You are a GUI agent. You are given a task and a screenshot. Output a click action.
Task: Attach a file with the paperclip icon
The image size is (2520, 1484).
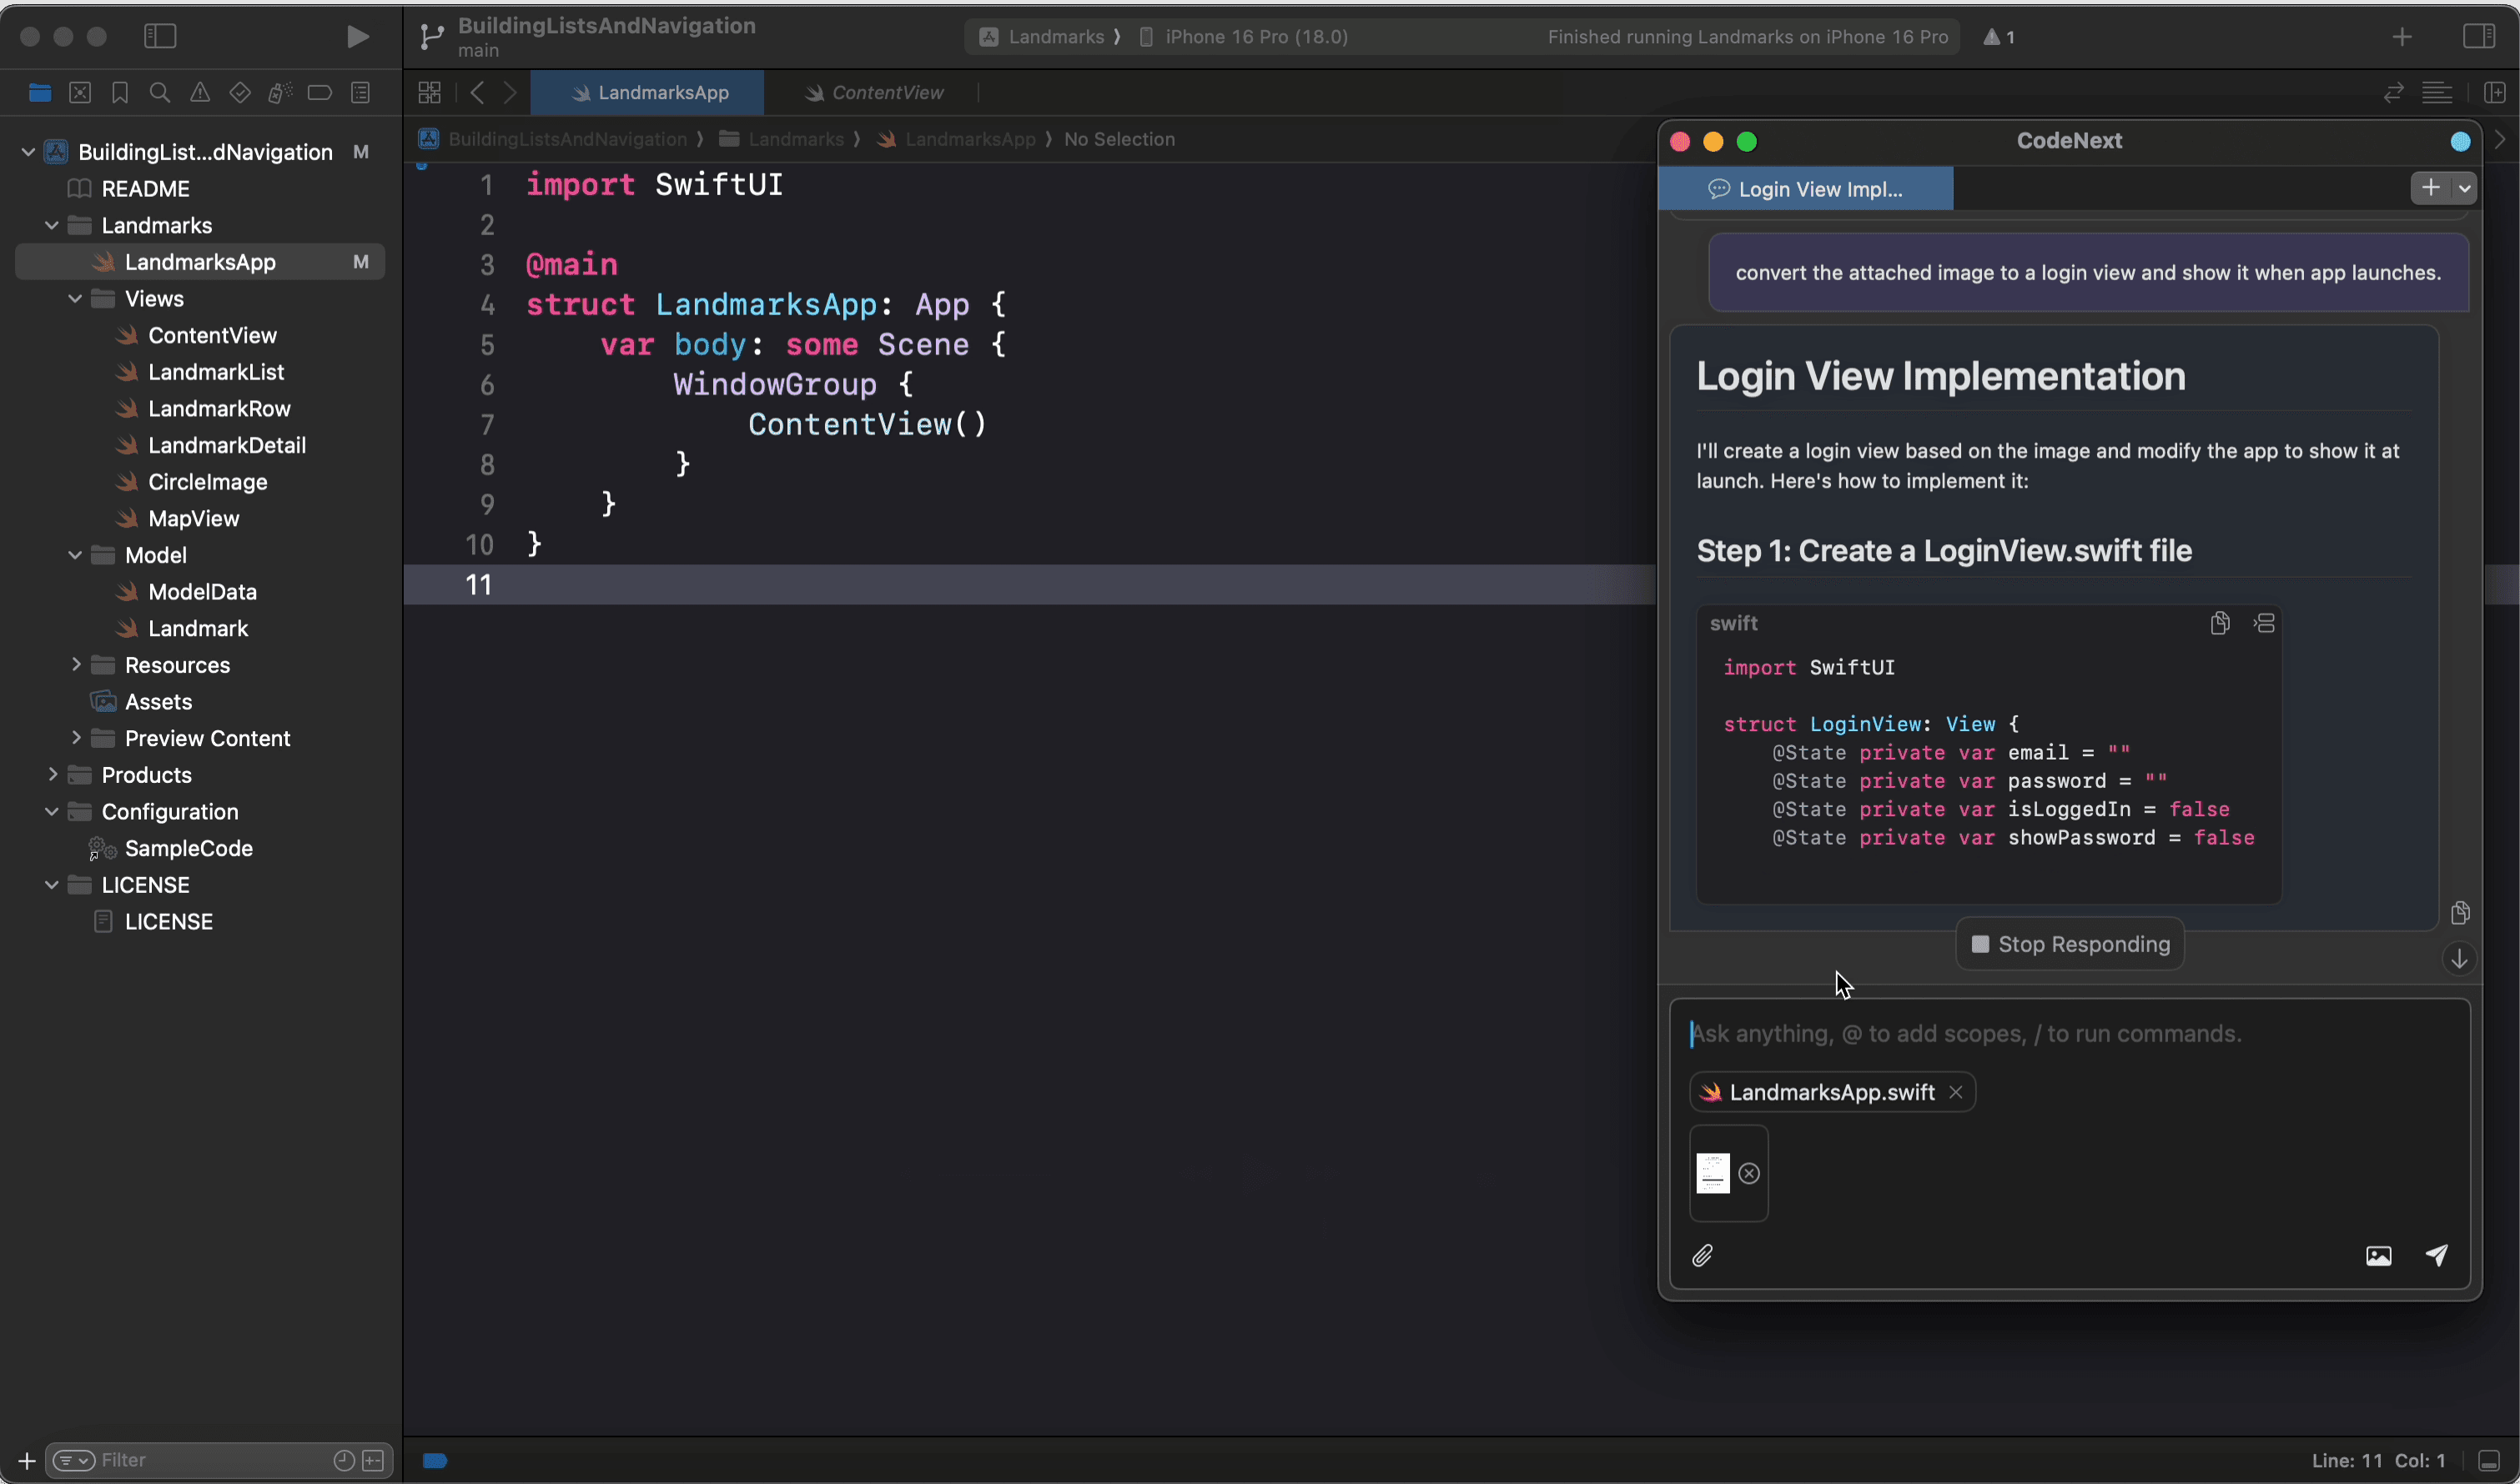click(1703, 1255)
